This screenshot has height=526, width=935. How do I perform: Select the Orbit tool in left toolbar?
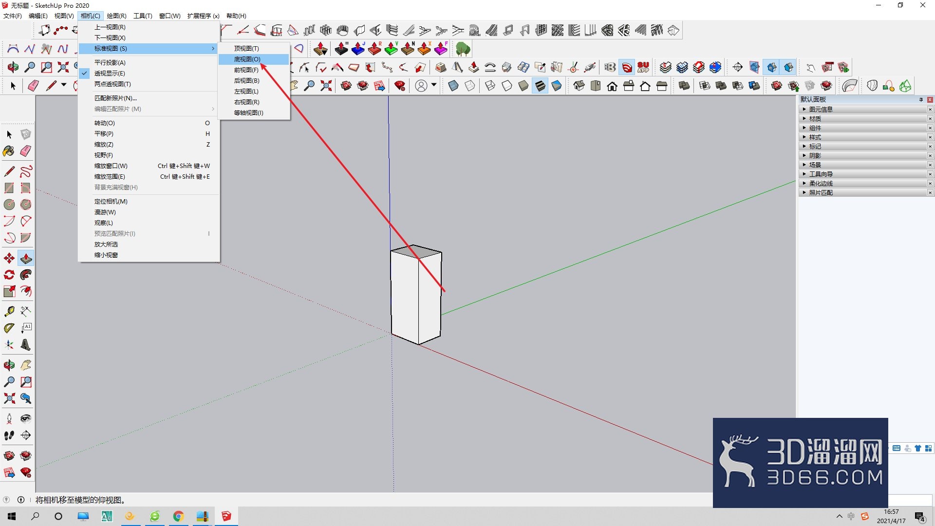point(9,365)
